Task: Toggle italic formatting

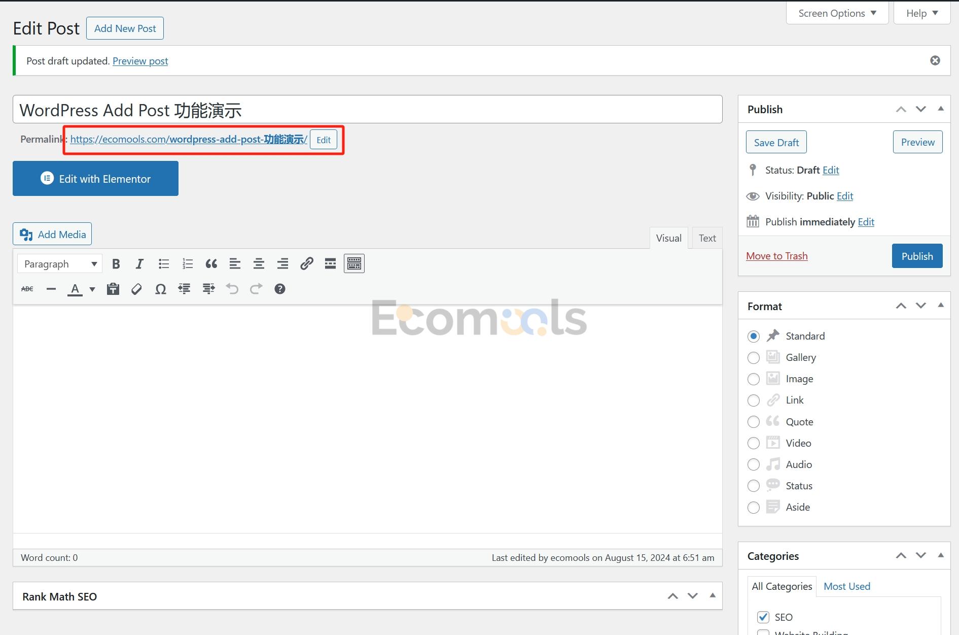Action: [x=139, y=264]
